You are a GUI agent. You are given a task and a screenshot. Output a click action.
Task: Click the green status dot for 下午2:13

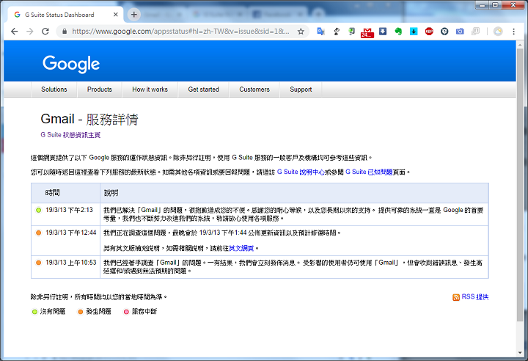(38, 210)
